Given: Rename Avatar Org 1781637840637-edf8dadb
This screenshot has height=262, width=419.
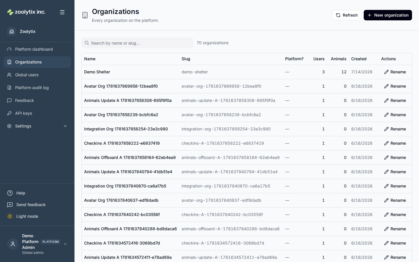Looking at the screenshot, I should [395, 200].
